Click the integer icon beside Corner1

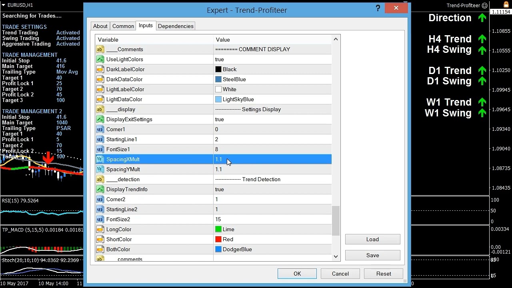(100, 129)
